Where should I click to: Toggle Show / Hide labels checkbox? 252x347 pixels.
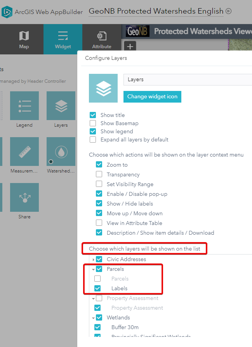(99, 204)
